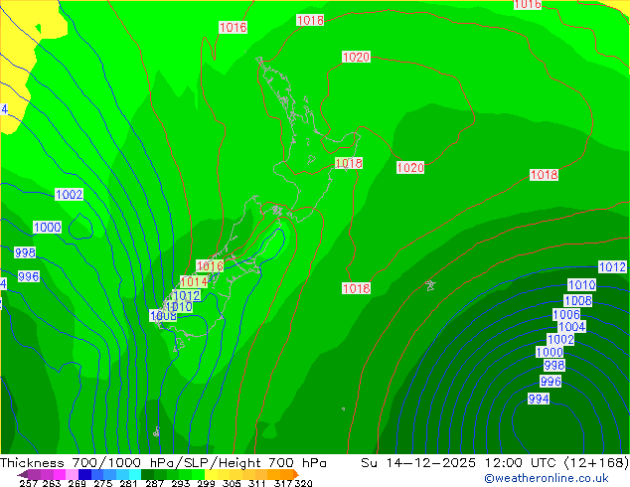Click the blue 1004 isobar label

pyautogui.click(x=571, y=327)
